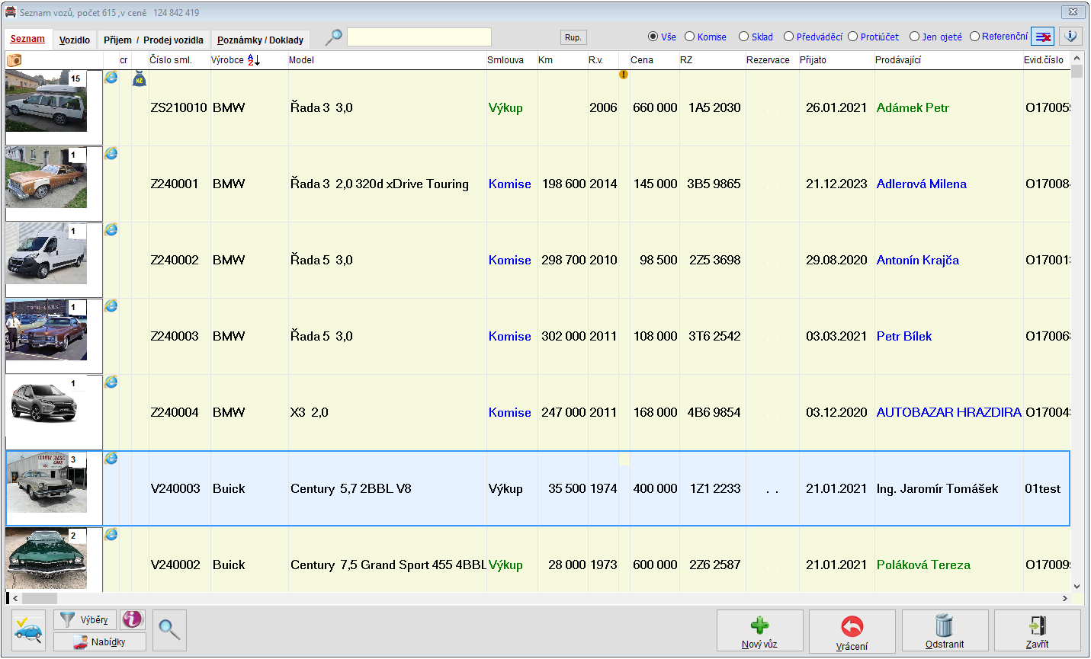
Task: Open Výběry filter selections
Action: pyautogui.click(x=85, y=619)
